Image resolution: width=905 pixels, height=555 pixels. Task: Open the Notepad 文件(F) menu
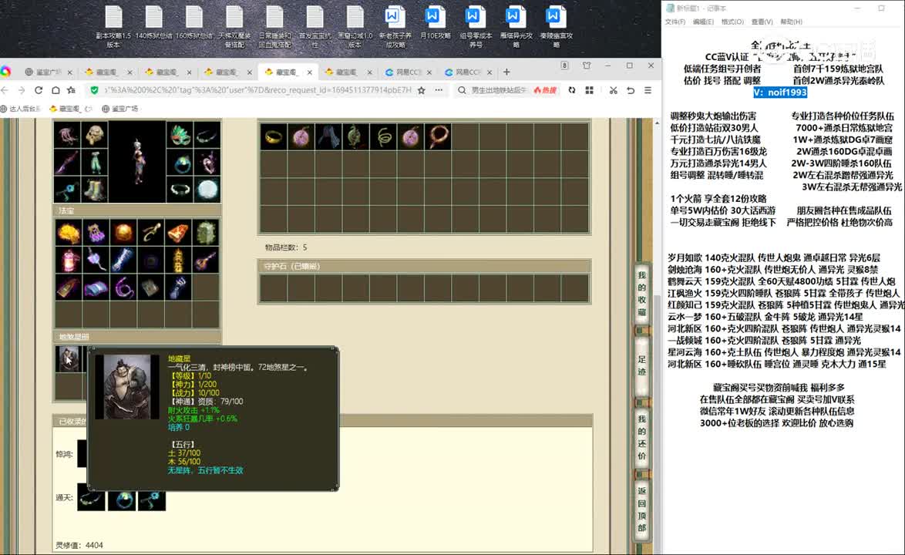pyautogui.click(x=675, y=22)
